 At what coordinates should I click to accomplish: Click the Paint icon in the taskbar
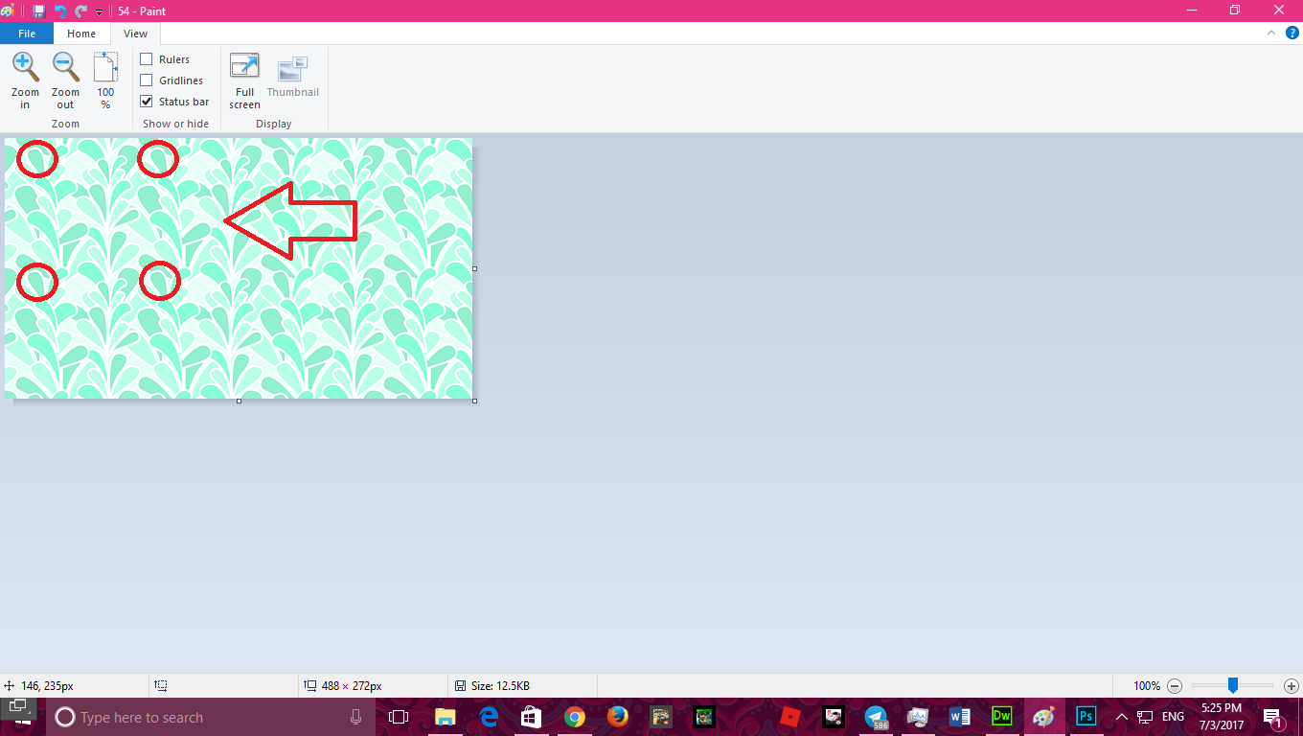pyautogui.click(x=1044, y=717)
